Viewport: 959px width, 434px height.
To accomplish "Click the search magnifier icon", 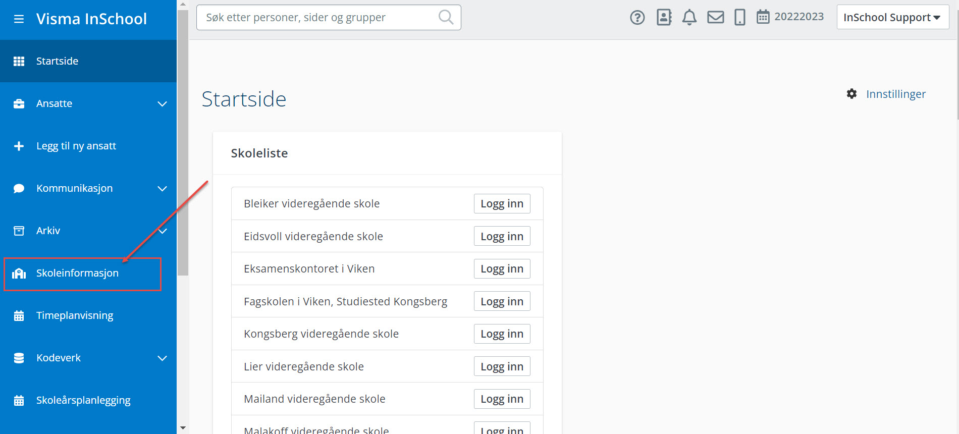I will click(x=446, y=18).
